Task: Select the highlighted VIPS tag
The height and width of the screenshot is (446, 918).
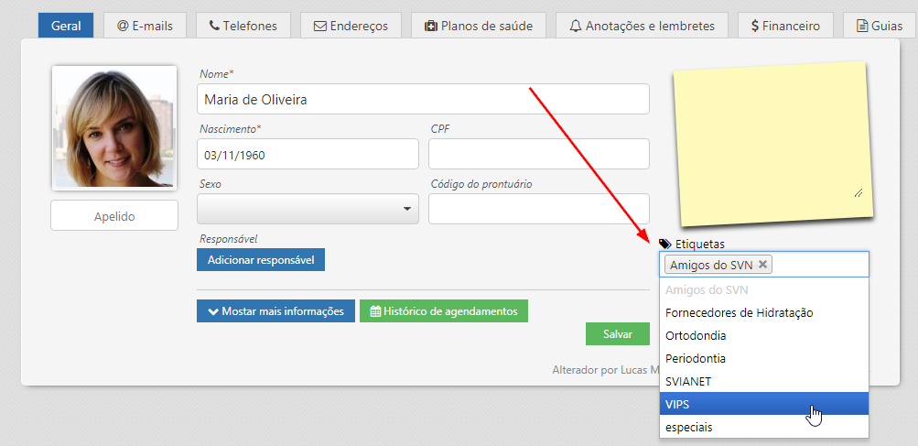Action: [x=763, y=404]
